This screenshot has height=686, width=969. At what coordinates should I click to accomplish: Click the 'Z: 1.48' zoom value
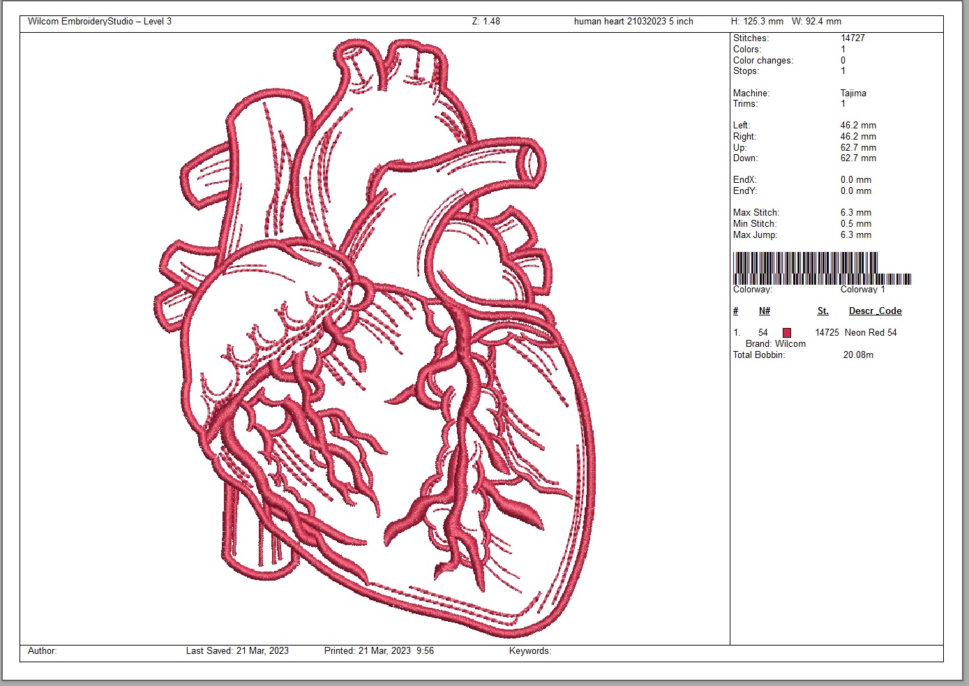tap(486, 22)
